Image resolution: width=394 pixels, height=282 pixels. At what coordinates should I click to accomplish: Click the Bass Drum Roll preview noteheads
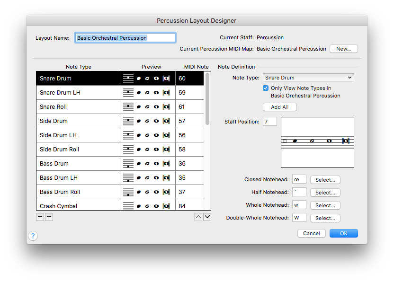pos(148,192)
